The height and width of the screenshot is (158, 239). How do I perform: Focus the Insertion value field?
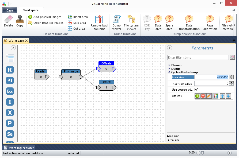[x=212, y=84]
